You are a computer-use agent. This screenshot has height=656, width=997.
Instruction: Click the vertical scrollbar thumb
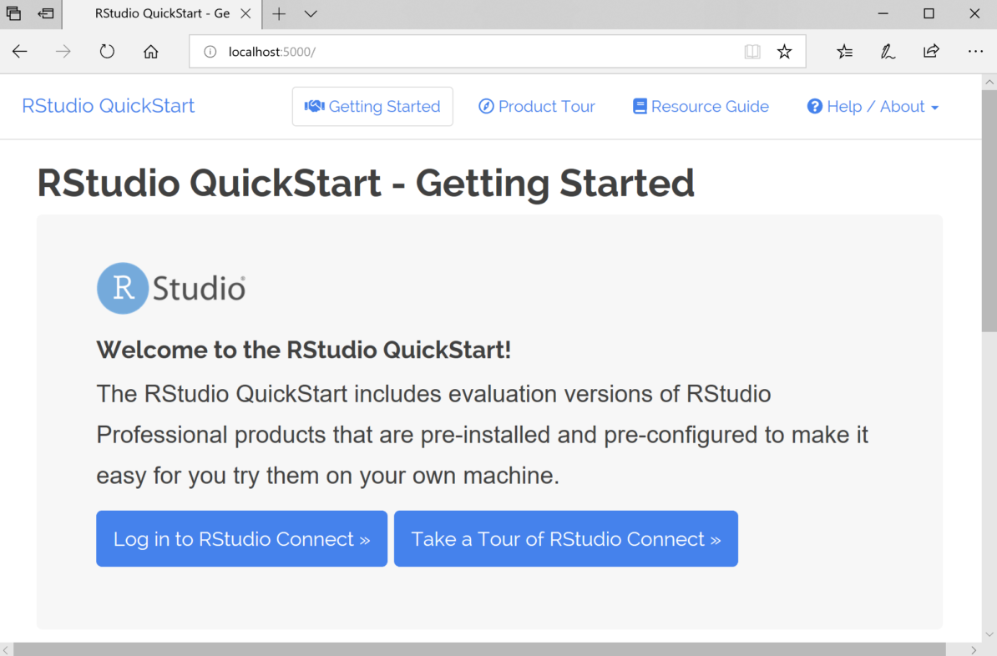989,209
